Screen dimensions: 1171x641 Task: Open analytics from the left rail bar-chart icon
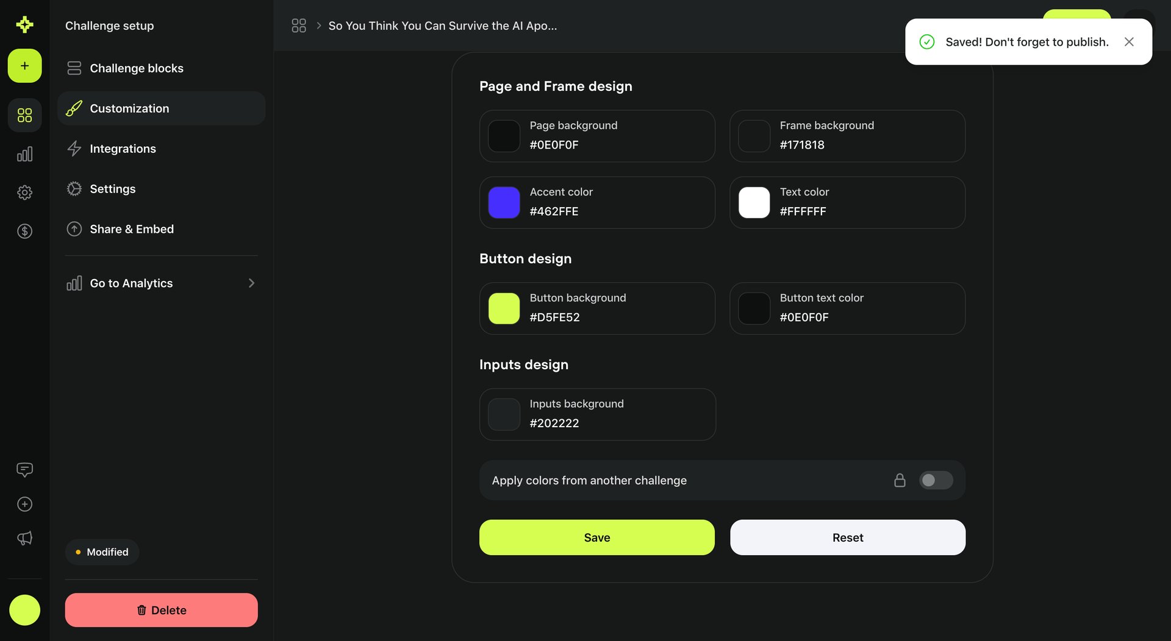click(24, 154)
